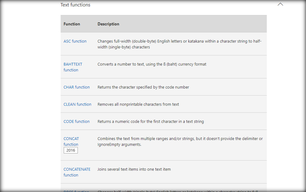Open the CONCAT function link

coord(71,141)
